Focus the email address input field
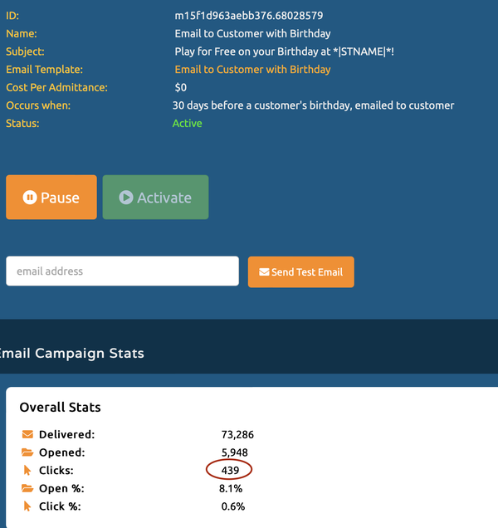Viewport: 498px width, 528px height. click(x=122, y=271)
